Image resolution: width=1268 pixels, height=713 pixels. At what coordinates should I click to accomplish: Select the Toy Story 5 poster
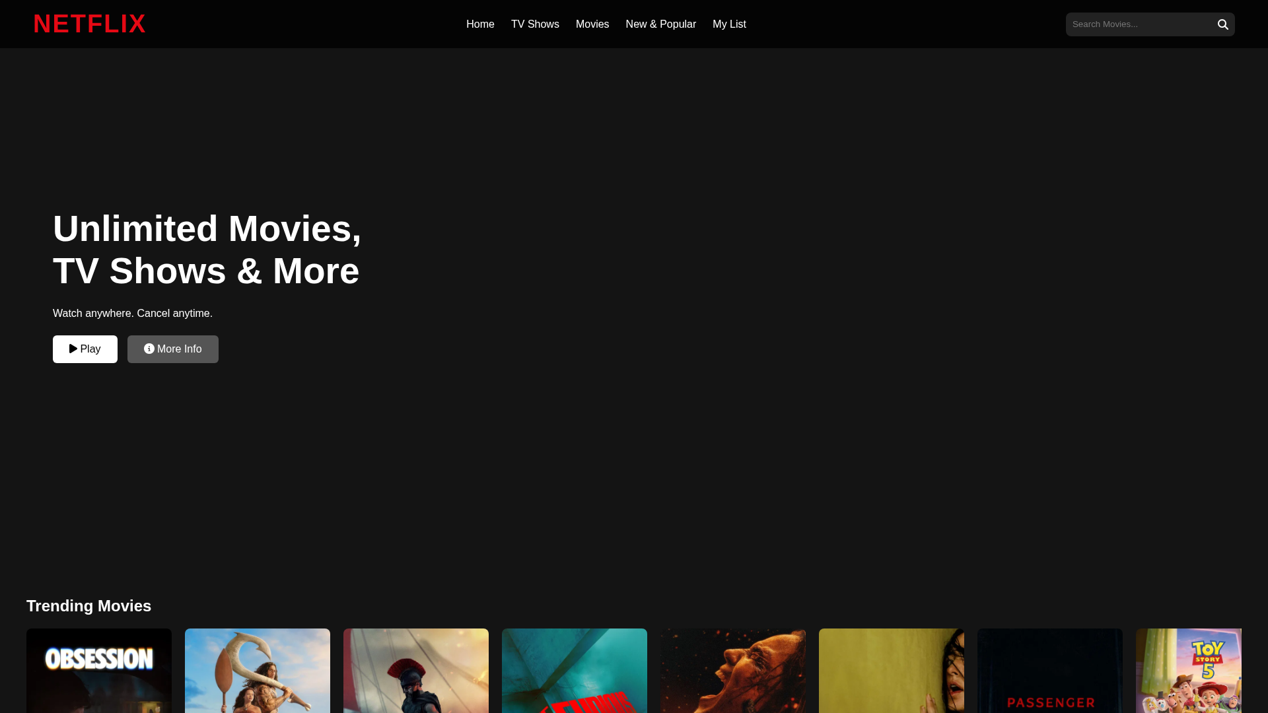pos(1189,671)
